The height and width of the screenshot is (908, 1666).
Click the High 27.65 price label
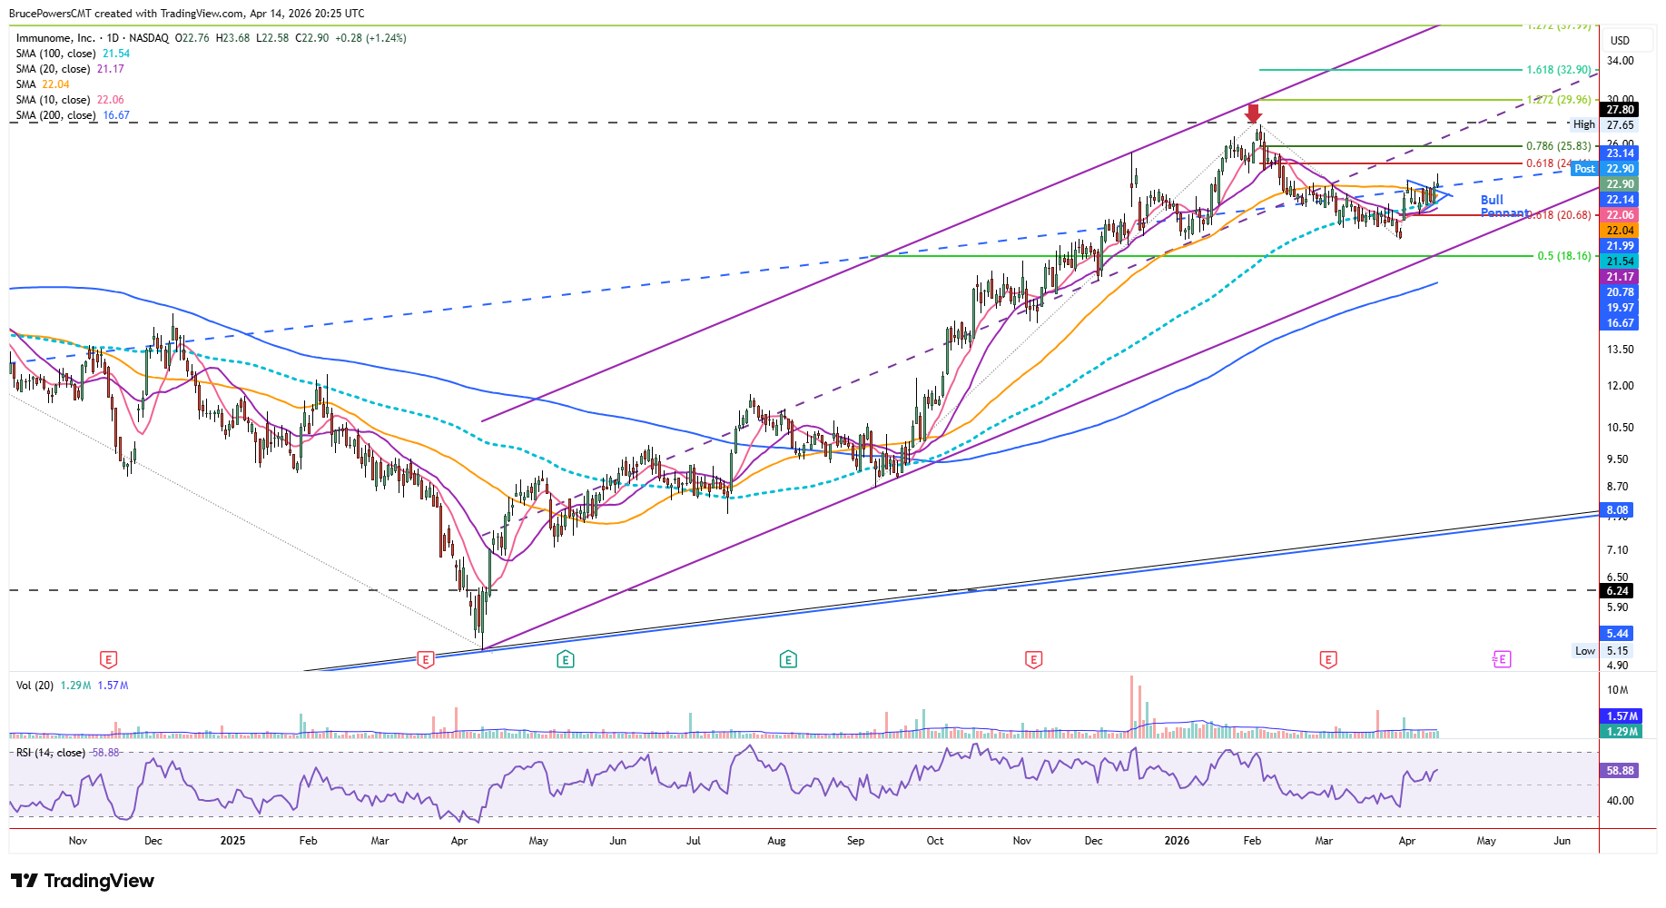[1603, 125]
